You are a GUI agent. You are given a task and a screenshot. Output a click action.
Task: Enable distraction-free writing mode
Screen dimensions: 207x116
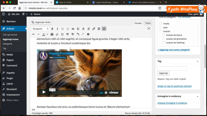tap(149, 29)
